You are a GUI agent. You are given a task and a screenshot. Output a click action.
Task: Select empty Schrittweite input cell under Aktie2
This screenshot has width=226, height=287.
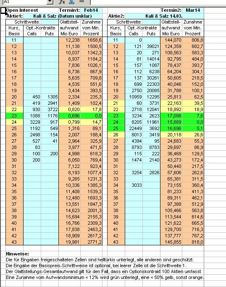coord(151,22)
